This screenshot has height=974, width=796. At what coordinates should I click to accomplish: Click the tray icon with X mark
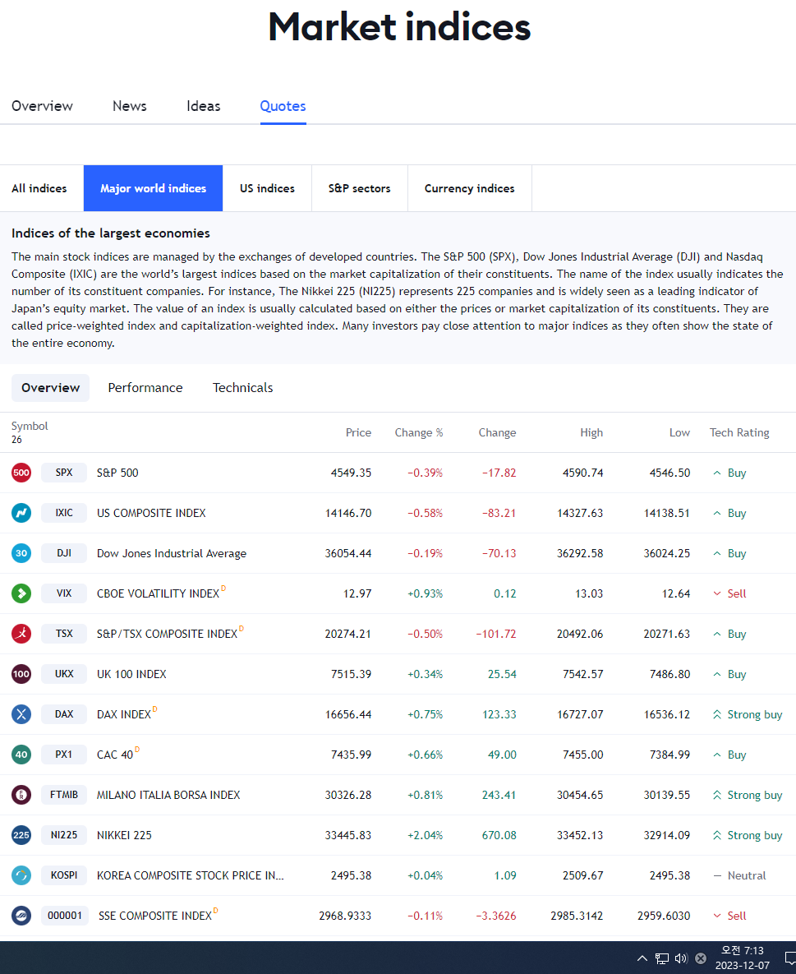[x=701, y=958]
